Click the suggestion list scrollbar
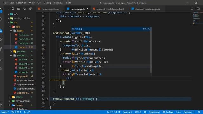The width and height of the screenshot is (203, 114). pyautogui.click(x=151, y=50)
